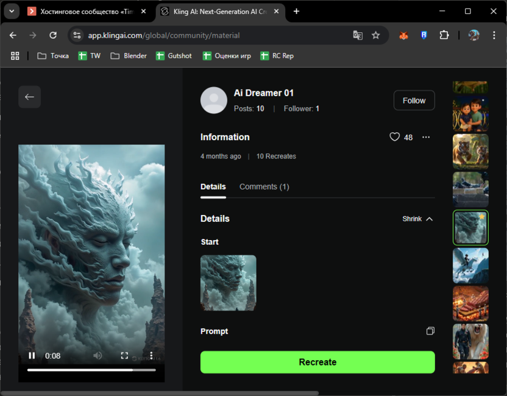Select the Details tab
This screenshot has width=507, height=396.
click(x=213, y=186)
